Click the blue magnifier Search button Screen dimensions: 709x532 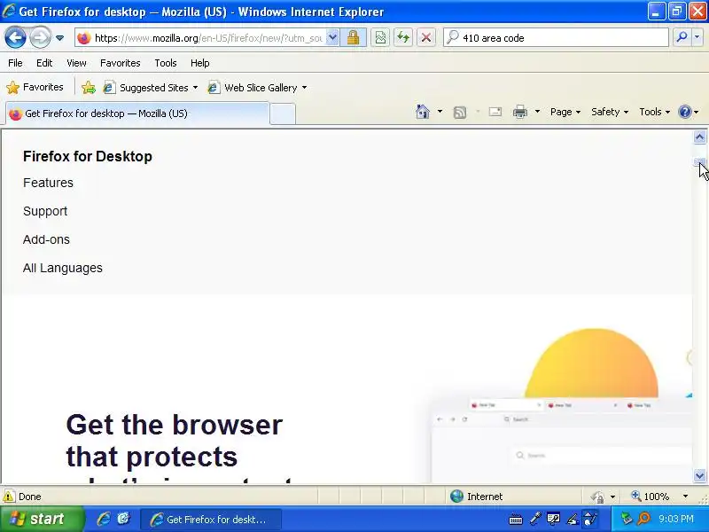click(x=682, y=37)
